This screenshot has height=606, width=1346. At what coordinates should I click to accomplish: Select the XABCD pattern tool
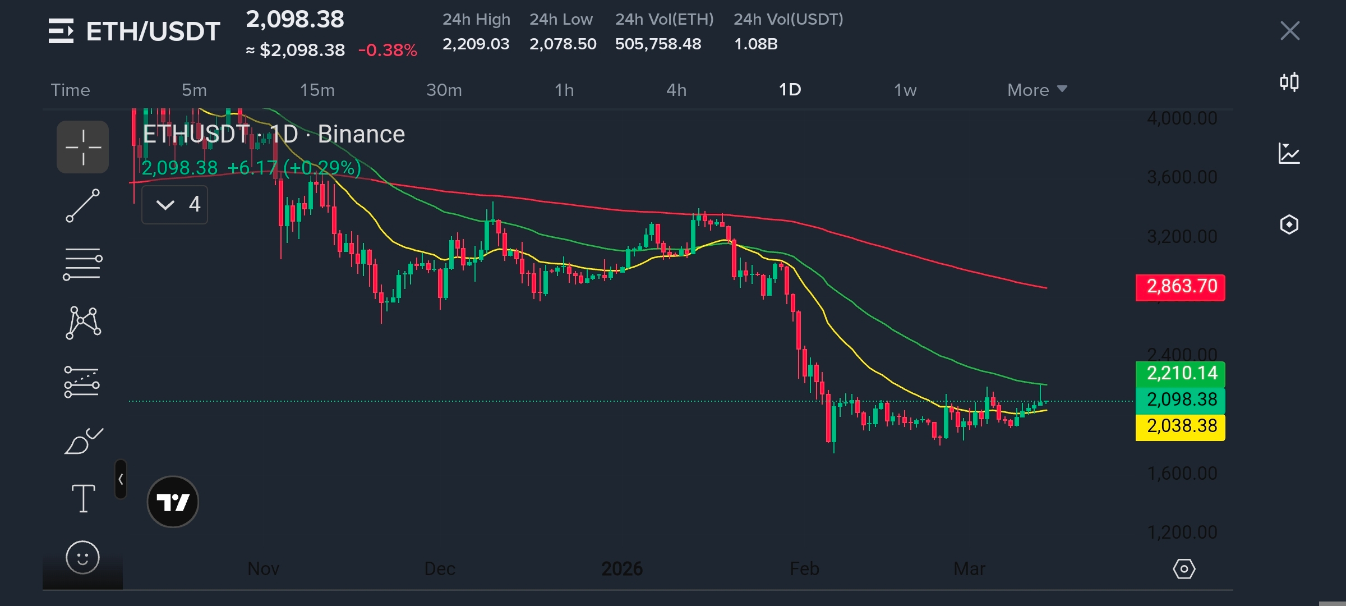pos(82,323)
